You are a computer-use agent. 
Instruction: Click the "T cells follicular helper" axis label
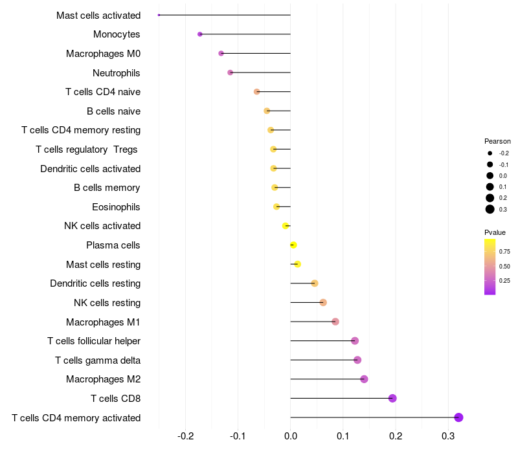94,341
